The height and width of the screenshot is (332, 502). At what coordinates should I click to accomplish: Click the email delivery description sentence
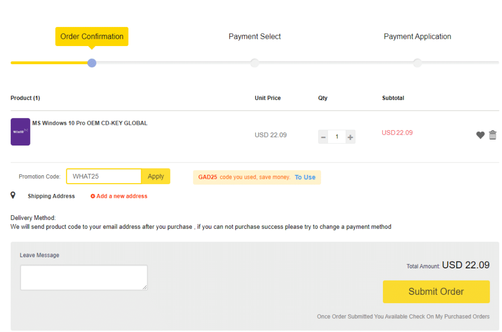click(x=201, y=227)
